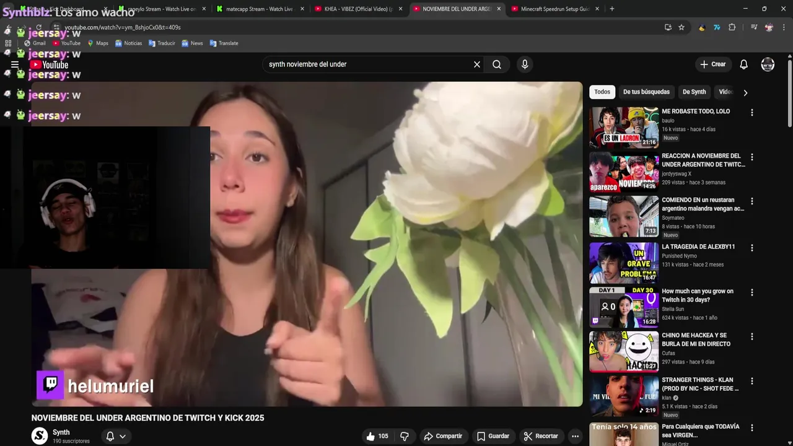Share the video via Compartir

(x=443, y=436)
